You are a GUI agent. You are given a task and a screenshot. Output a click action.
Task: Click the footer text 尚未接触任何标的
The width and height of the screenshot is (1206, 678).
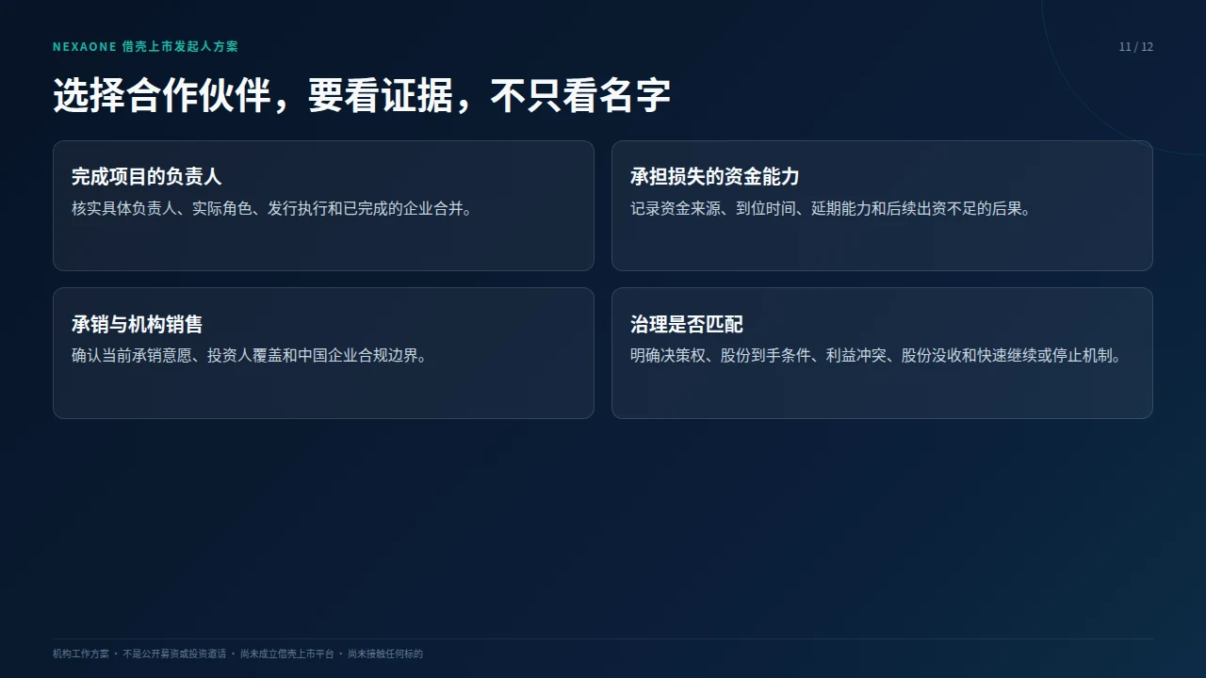[385, 654]
